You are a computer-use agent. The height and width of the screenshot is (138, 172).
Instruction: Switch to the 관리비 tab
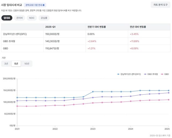point(19,18)
